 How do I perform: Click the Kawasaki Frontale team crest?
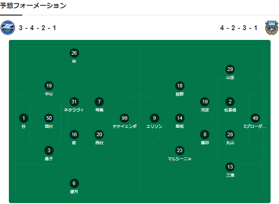pyautogui.click(x=271, y=28)
